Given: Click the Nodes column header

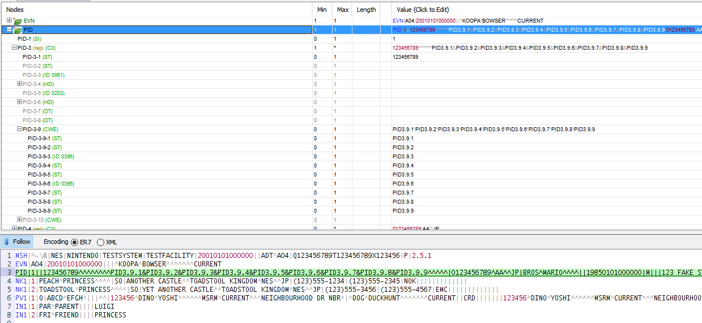Looking at the screenshot, I should (x=156, y=10).
